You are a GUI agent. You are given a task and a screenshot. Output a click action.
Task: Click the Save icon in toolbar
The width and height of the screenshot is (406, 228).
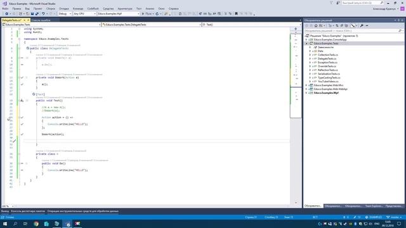coord(32,14)
